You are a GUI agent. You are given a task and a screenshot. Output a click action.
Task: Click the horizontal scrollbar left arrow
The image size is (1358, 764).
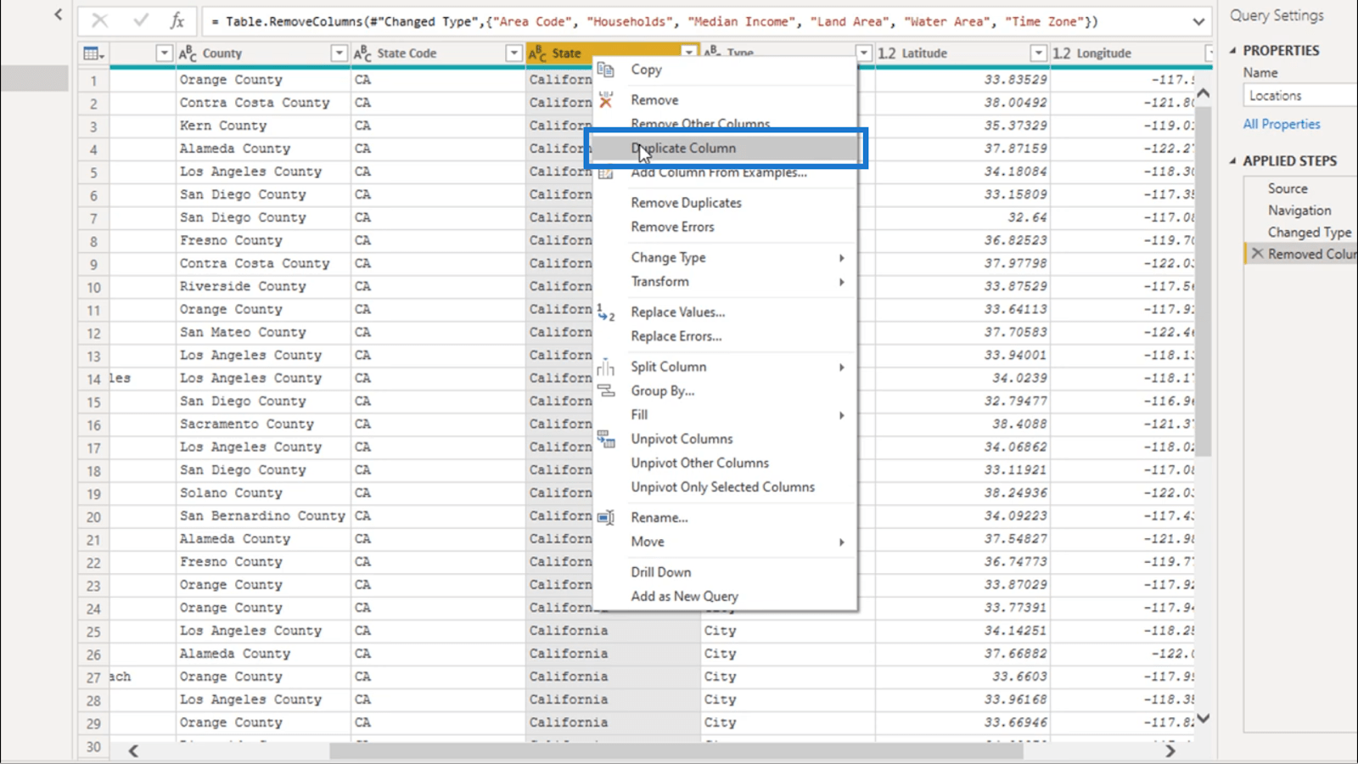tap(133, 751)
